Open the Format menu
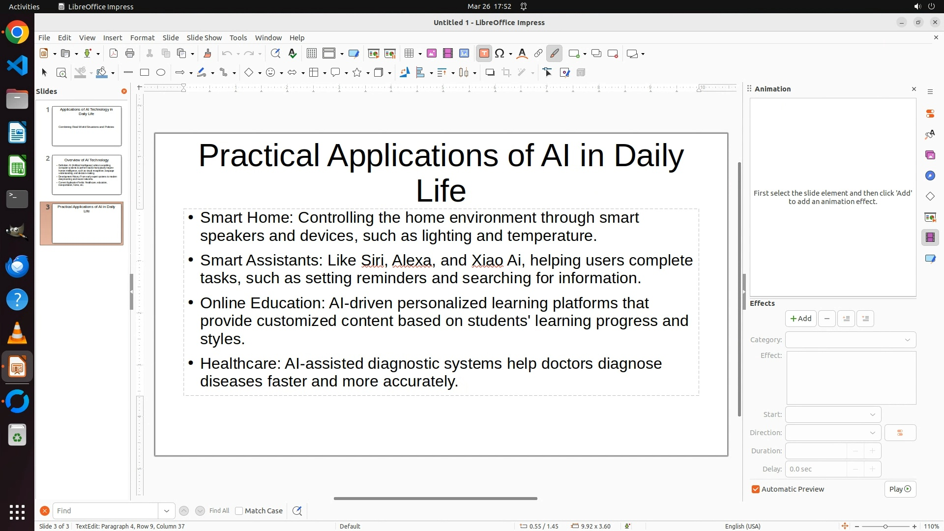The height and width of the screenshot is (531, 944). 142,38
